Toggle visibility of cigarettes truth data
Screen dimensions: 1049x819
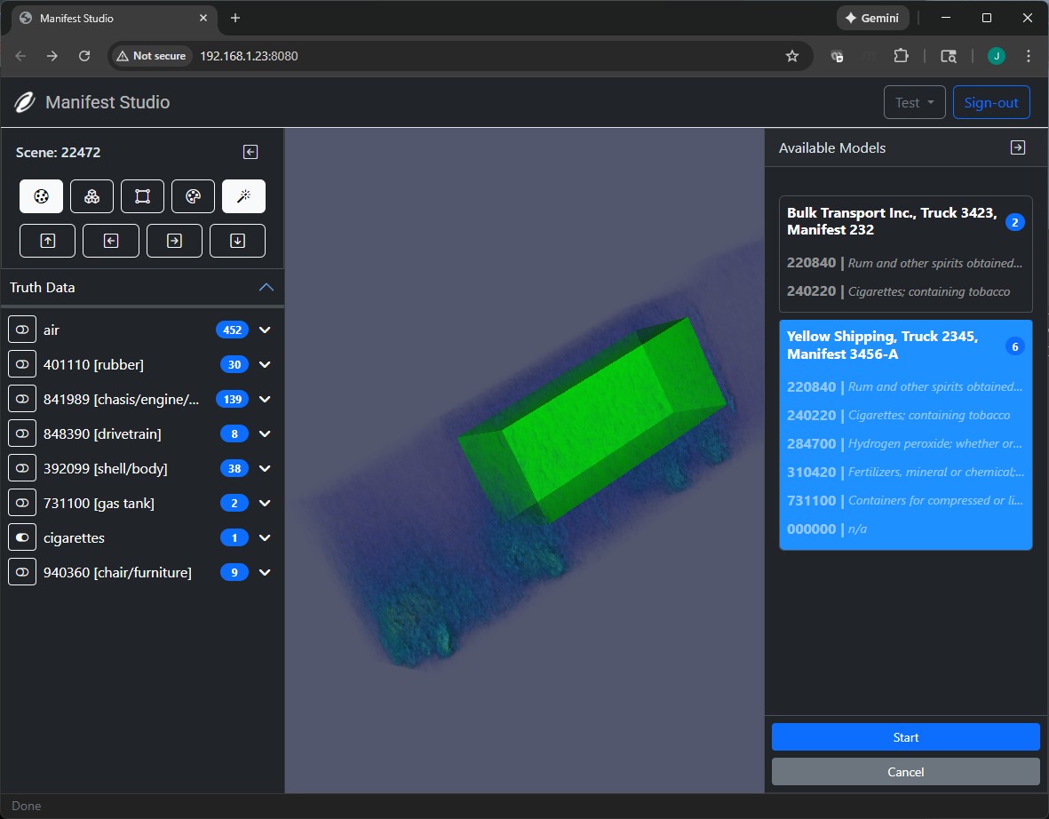point(22,538)
